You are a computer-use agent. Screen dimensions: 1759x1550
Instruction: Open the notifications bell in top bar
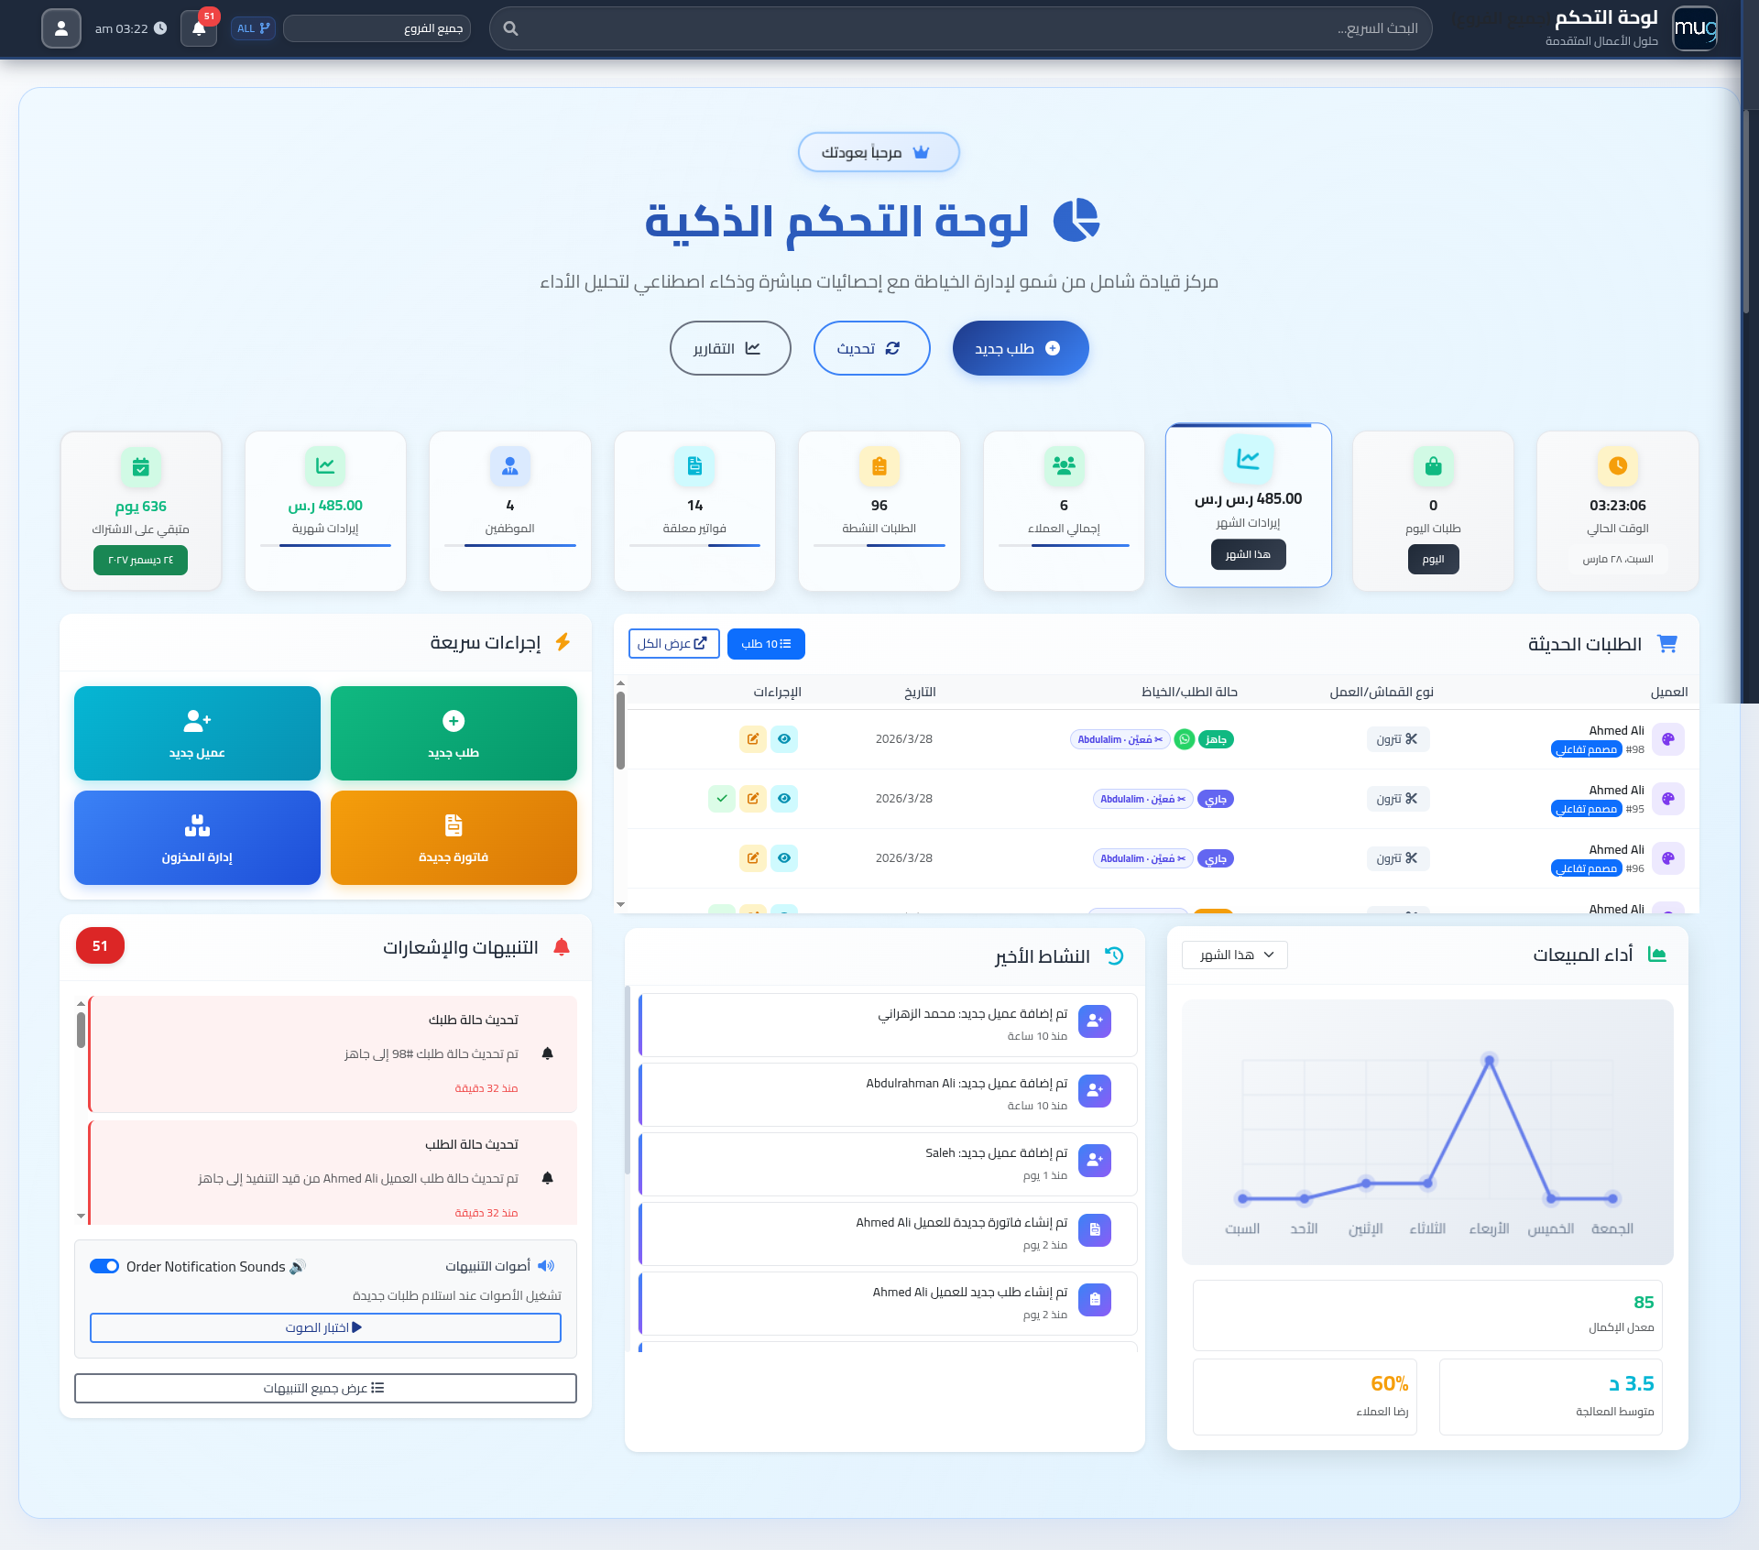[199, 28]
